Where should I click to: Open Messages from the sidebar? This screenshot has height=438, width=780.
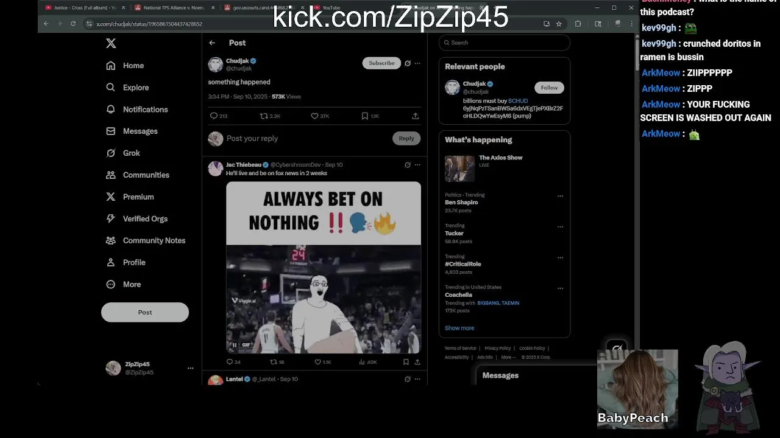132,131
